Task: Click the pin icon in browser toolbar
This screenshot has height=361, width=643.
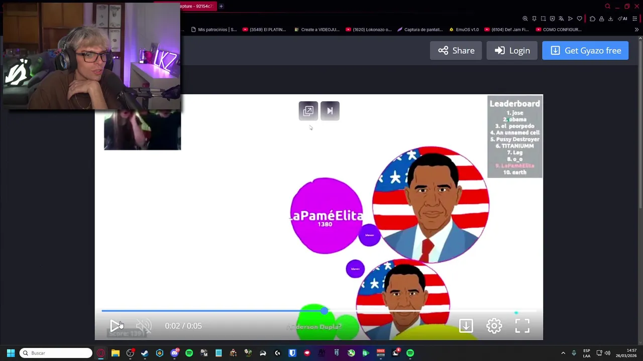Action: pyautogui.click(x=534, y=19)
